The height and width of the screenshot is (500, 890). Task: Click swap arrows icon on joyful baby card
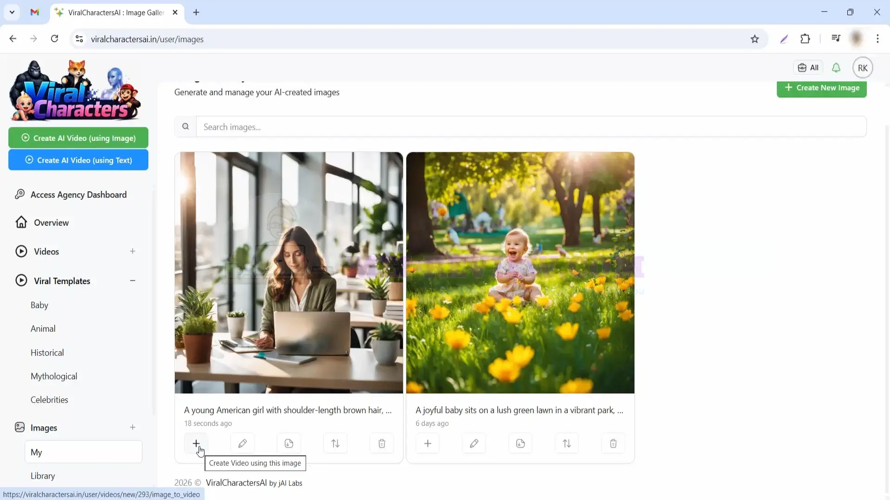(567, 443)
